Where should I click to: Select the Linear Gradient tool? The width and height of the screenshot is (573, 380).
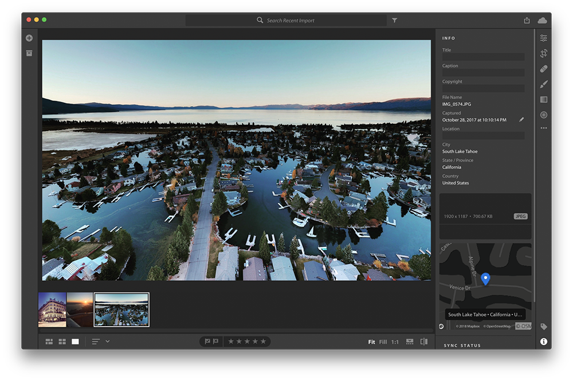[544, 99]
